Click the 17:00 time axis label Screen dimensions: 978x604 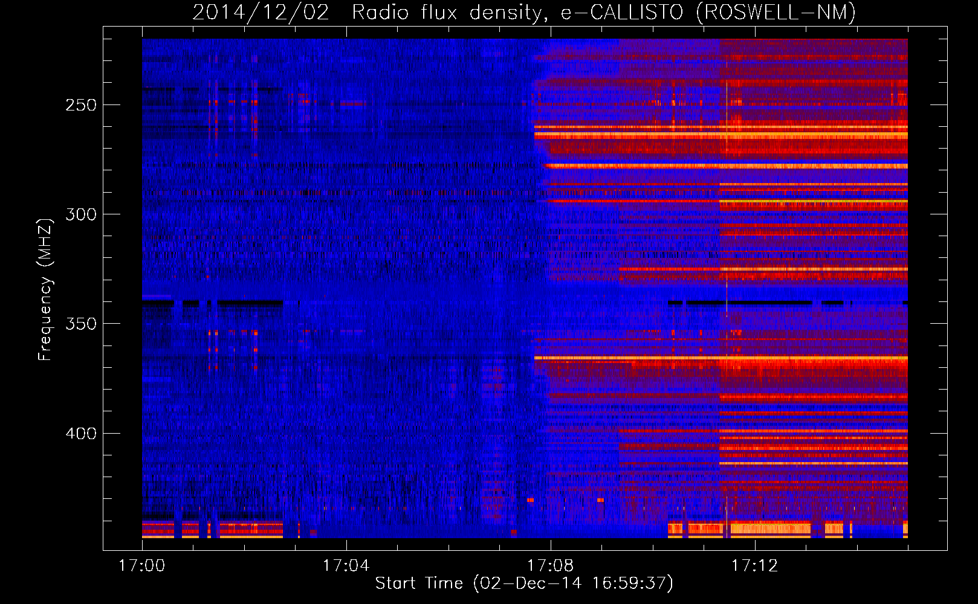coord(141,566)
